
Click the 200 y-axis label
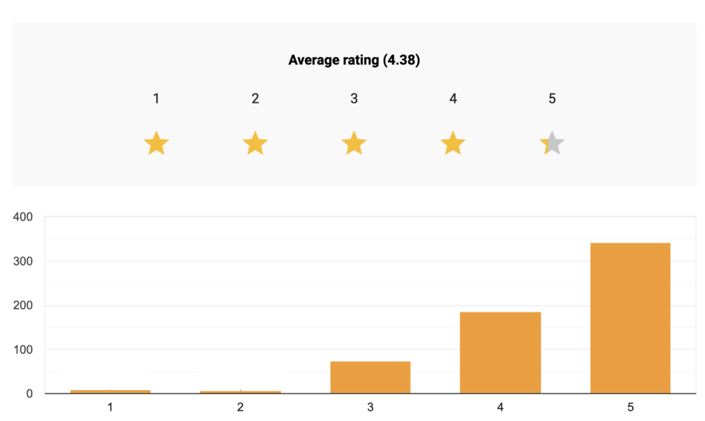23,305
